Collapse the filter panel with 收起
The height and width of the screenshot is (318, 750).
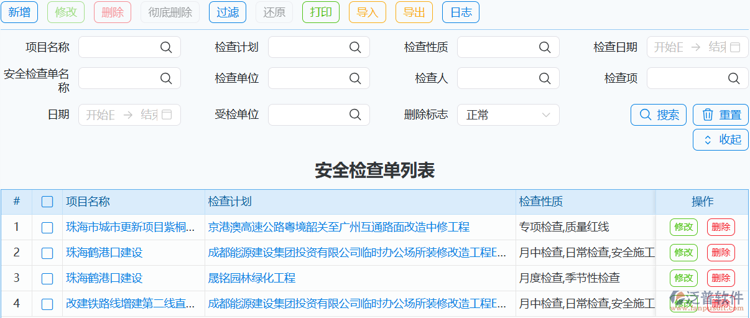(x=721, y=140)
